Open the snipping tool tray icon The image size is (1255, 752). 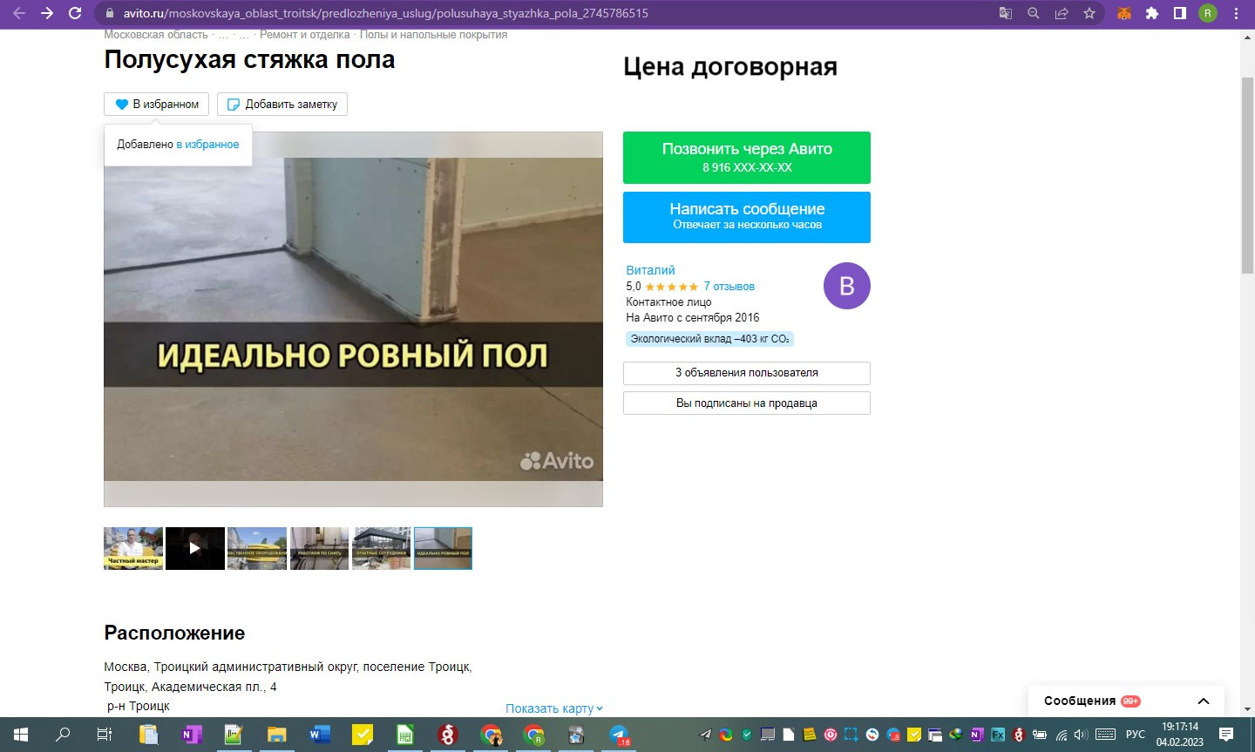pyautogui.click(x=851, y=735)
